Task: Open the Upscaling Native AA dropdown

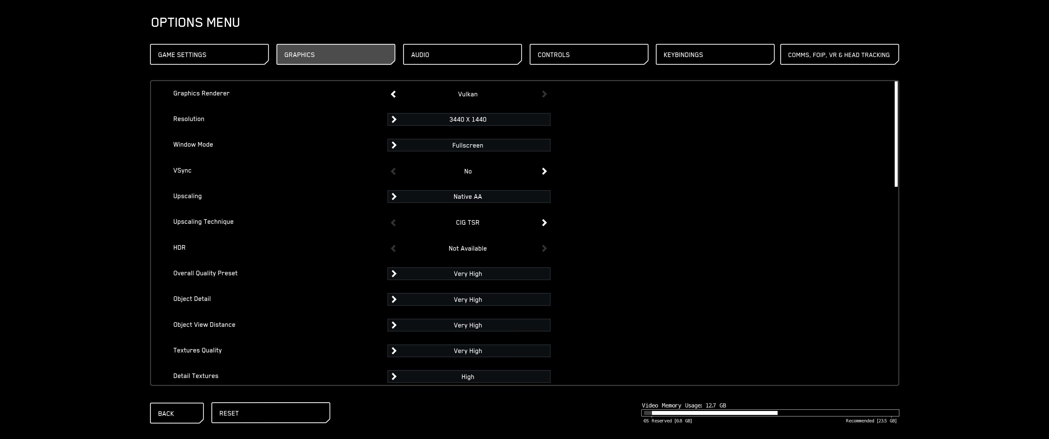Action: pyautogui.click(x=468, y=197)
